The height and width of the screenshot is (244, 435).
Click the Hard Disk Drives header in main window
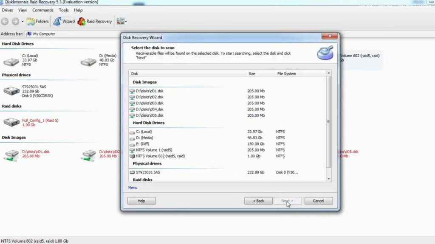[18, 44]
